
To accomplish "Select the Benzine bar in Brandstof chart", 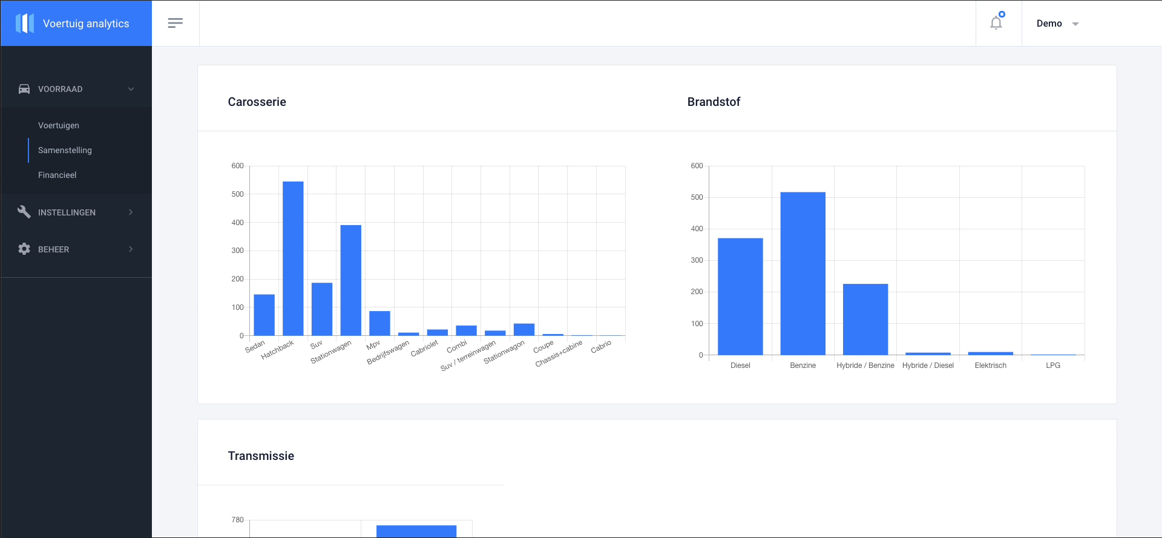I will [x=803, y=274].
